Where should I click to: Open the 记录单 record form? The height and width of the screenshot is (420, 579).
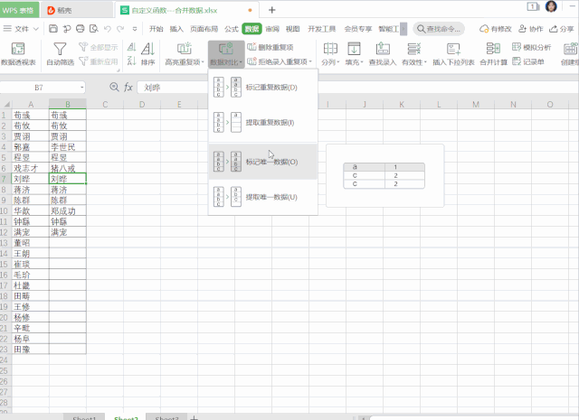point(528,61)
